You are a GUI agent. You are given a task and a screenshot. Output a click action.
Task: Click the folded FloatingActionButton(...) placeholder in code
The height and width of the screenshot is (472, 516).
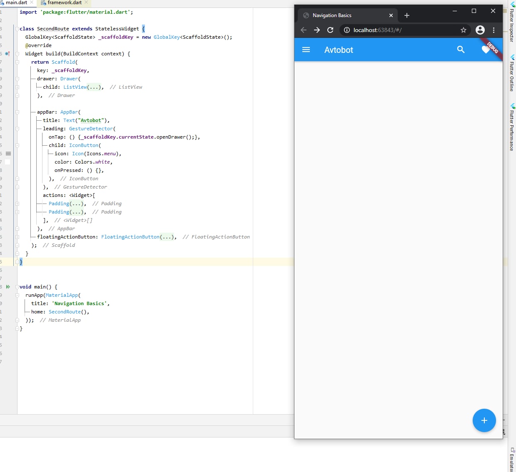click(167, 237)
